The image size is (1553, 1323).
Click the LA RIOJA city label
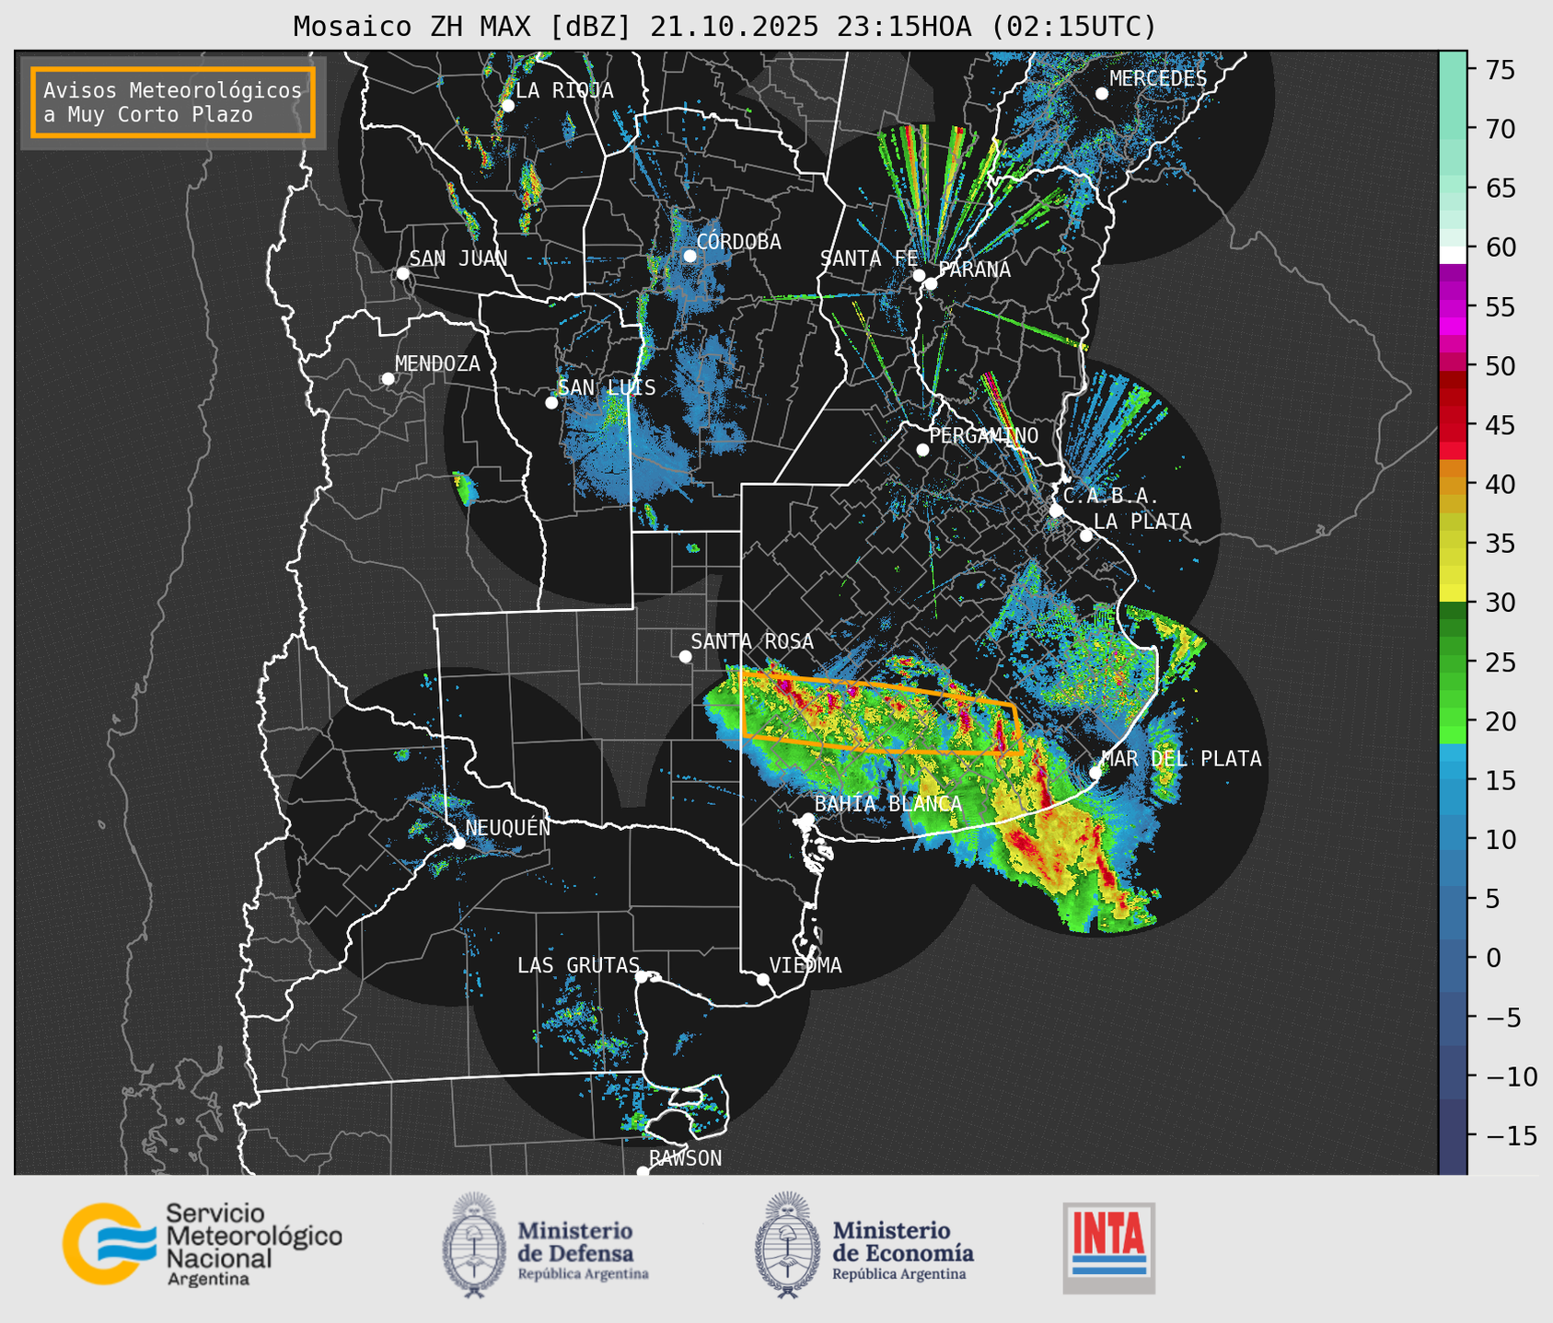coord(564,90)
